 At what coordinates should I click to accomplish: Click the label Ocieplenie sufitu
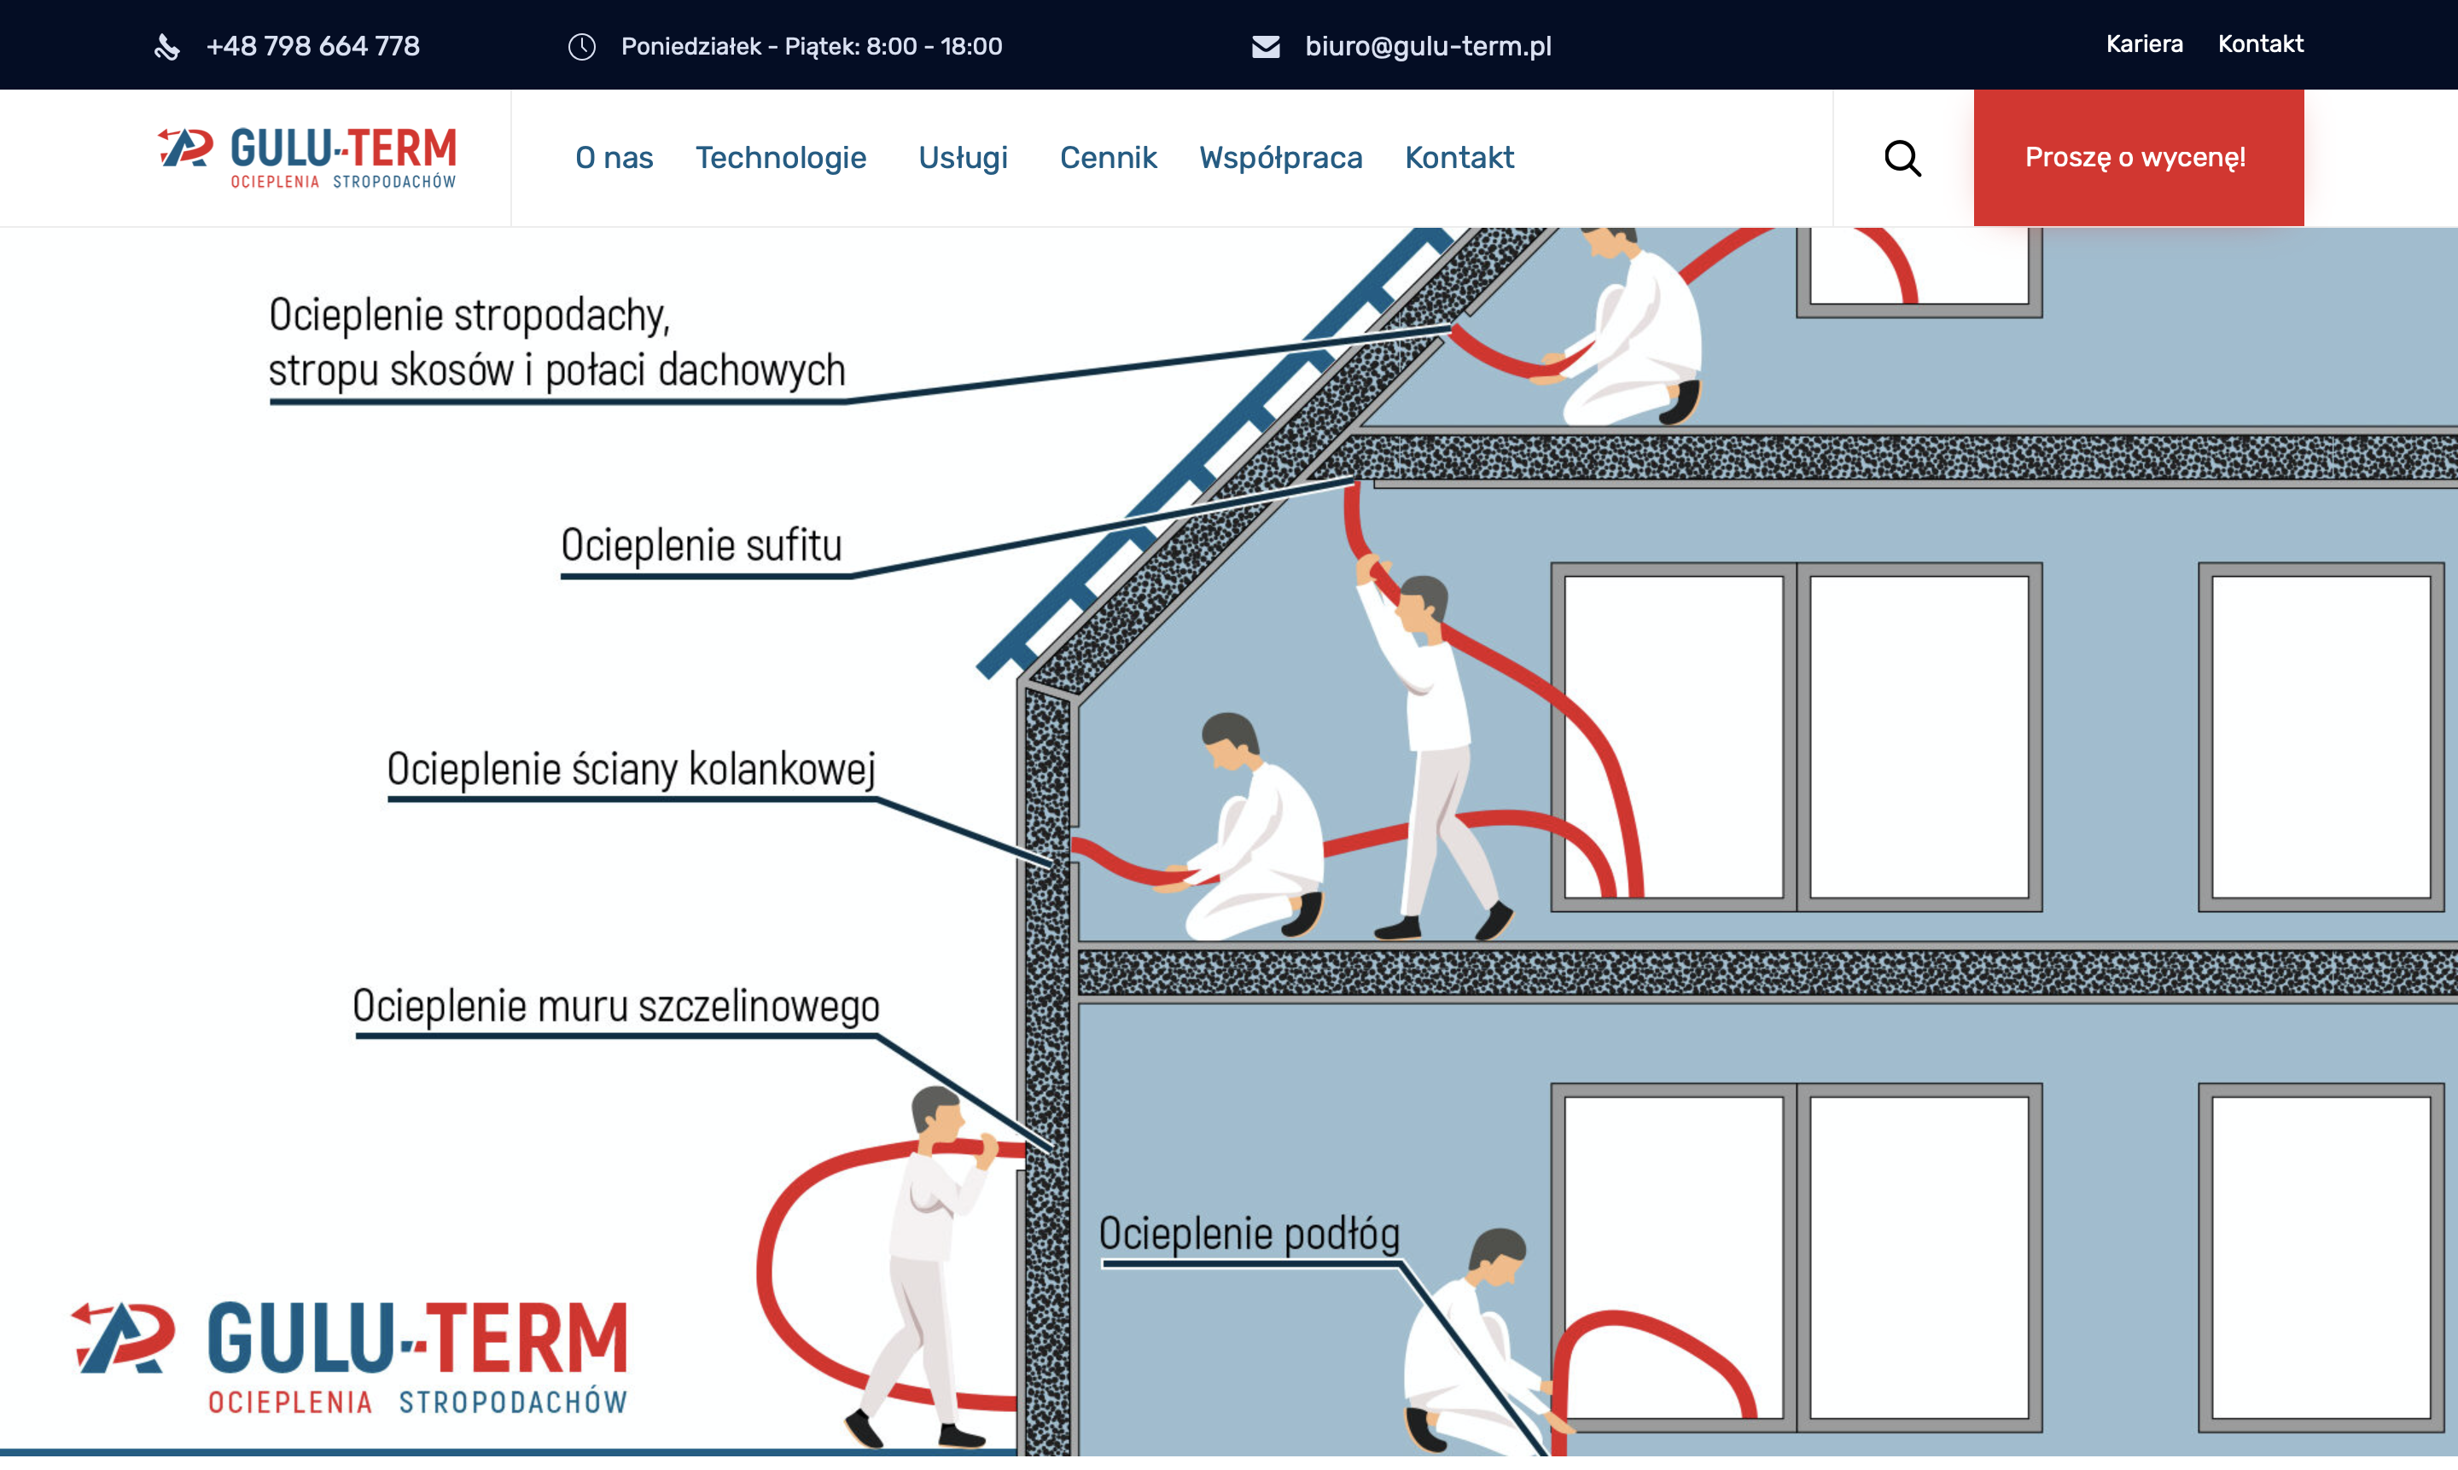[702, 546]
